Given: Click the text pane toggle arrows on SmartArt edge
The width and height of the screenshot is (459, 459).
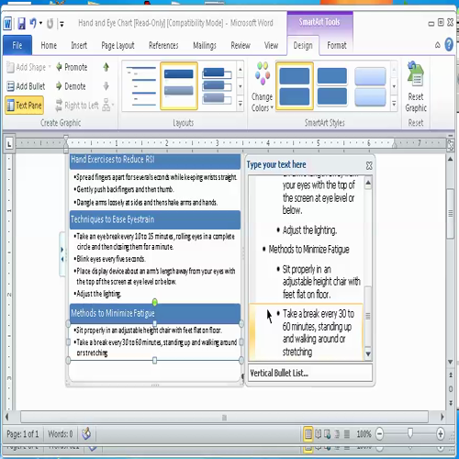Looking at the screenshot, I should [x=62, y=254].
